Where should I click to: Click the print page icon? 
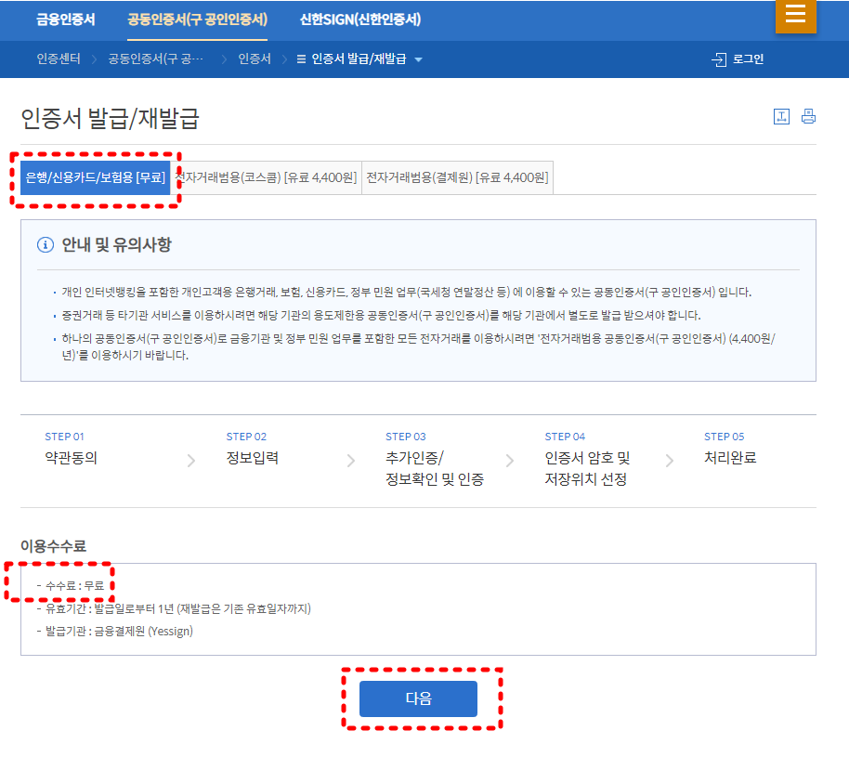coord(808,116)
